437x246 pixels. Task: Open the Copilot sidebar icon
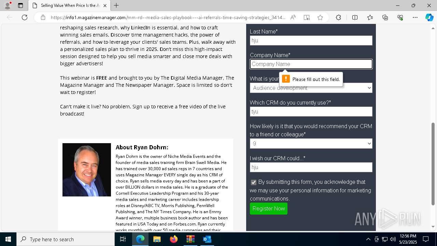point(429,17)
